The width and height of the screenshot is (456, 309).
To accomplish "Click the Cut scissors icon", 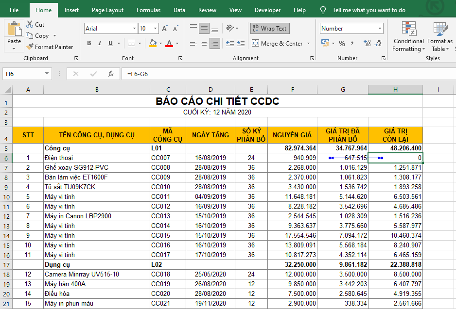I will tap(30, 24).
